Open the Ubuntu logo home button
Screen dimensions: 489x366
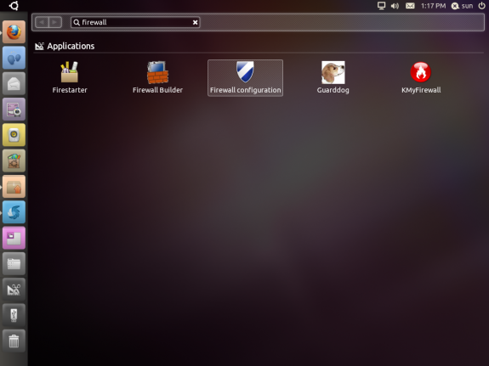point(14,6)
